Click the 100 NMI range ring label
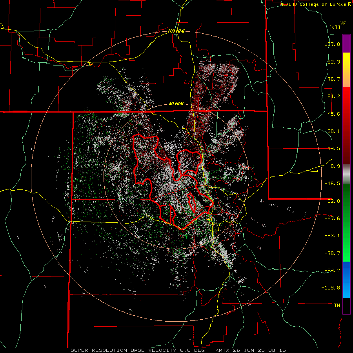Image resolution: width=353 pixels, height=353 pixels. [x=176, y=31]
